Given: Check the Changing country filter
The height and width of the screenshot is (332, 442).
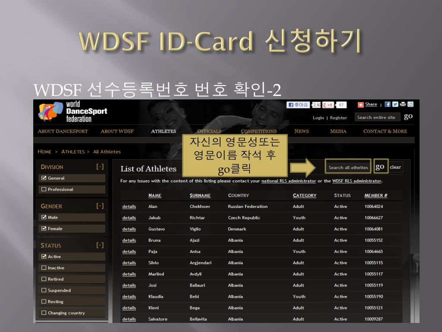Looking at the screenshot, I should coord(44,313).
